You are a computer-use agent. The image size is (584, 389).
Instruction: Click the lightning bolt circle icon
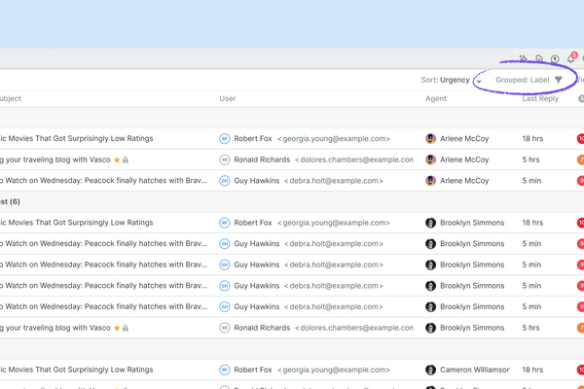(555, 59)
